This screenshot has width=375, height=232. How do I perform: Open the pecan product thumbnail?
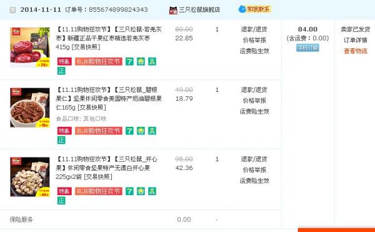tap(30, 108)
